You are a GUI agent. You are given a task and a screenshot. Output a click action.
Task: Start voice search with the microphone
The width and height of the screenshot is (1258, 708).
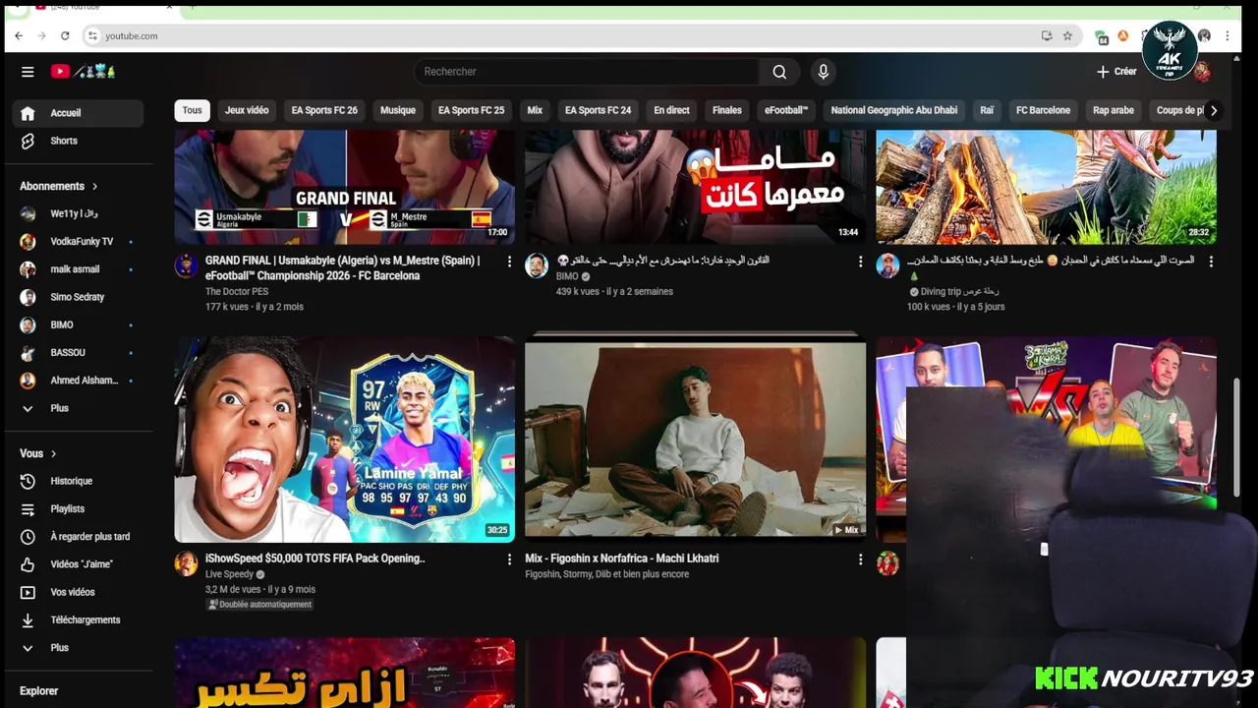tap(824, 72)
